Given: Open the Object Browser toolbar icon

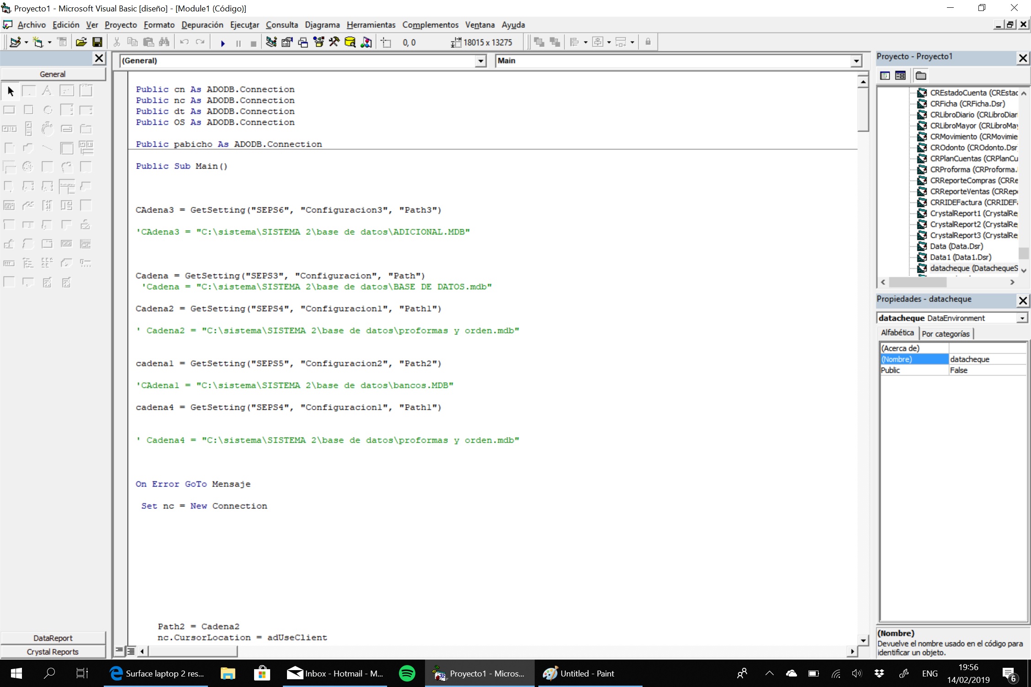Looking at the screenshot, I should 319,42.
